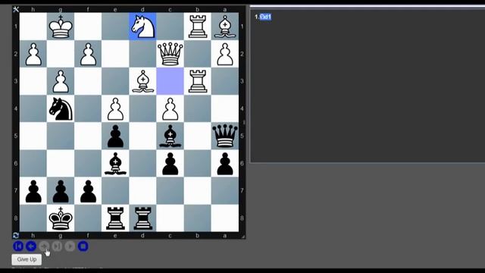Image resolution: width=485 pixels, height=273 pixels.
Task: Open the board settings wrench icon
Action: [16, 9]
